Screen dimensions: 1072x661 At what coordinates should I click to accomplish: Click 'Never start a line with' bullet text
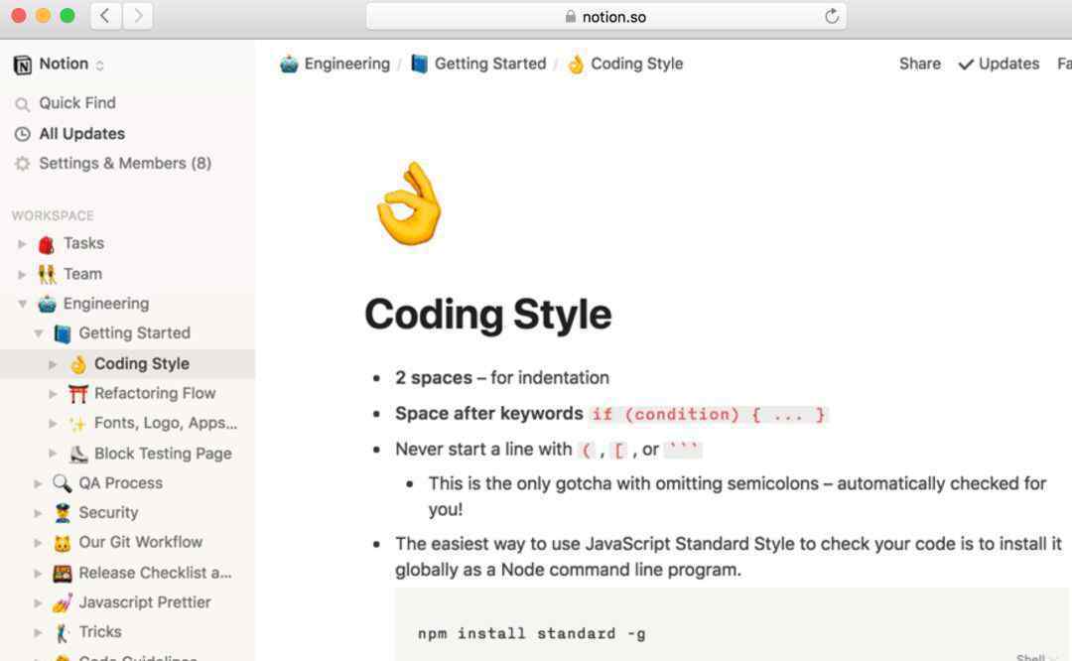tap(483, 449)
